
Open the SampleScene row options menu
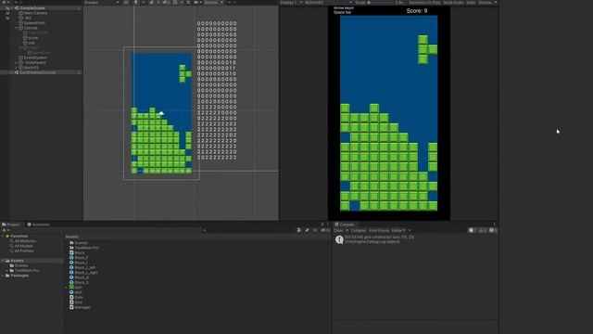(79, 8)
